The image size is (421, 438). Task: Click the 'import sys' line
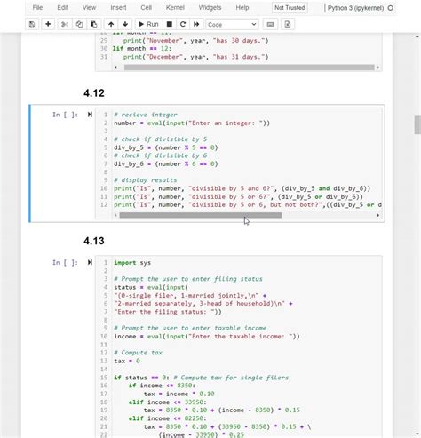tap(132, 263)
